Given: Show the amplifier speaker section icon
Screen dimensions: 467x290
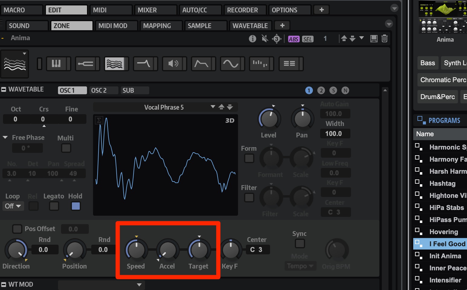Looking at the screenshot, I should [172, 63].
